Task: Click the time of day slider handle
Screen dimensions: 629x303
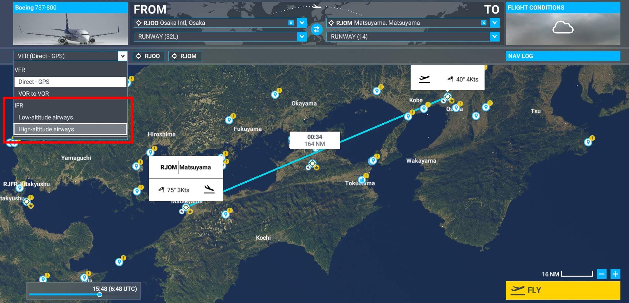Action: 100,294
